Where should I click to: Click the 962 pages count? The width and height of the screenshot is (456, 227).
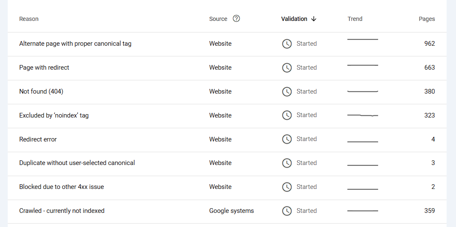[429, 44]
